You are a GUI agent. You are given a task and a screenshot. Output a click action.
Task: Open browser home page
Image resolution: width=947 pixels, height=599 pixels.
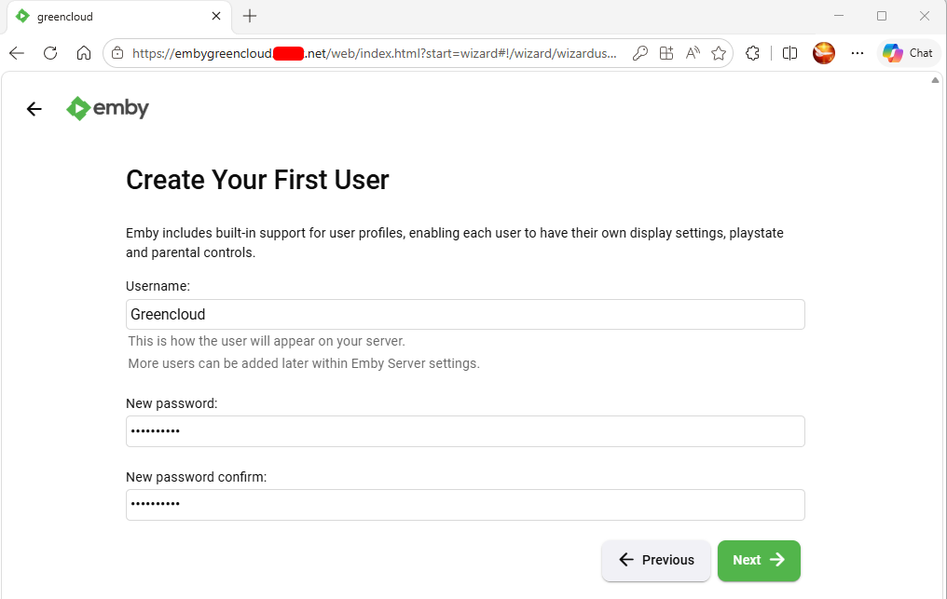coord(84,53)
